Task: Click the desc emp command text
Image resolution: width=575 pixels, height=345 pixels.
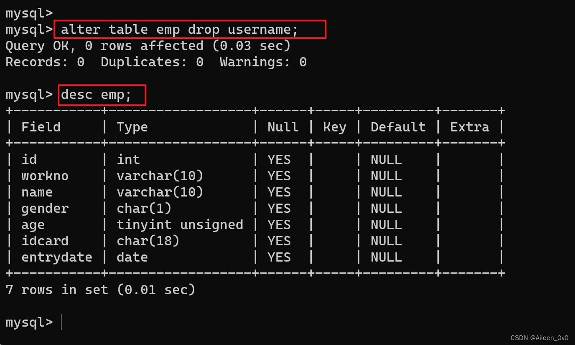Action: click(x=96, y=95)
